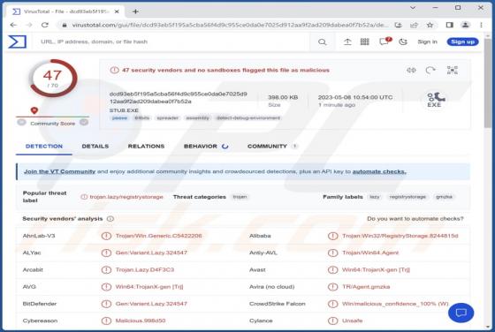
Task: Toggle dark mode moon icon
Action: [403, 41]
